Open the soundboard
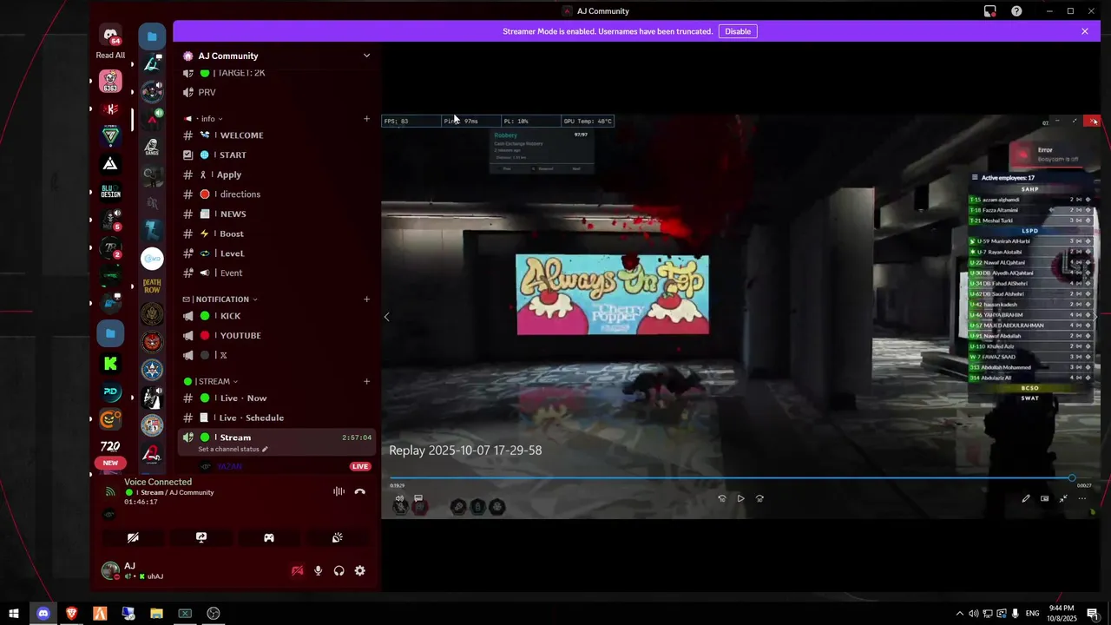The width and height of the screenshot is (1111, 625). click(337, 537)
